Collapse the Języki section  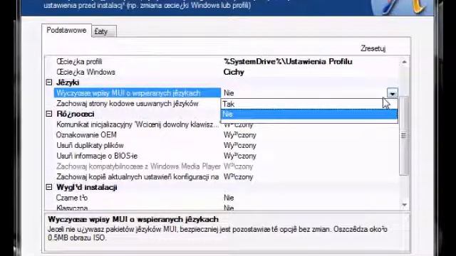point(49,82)
